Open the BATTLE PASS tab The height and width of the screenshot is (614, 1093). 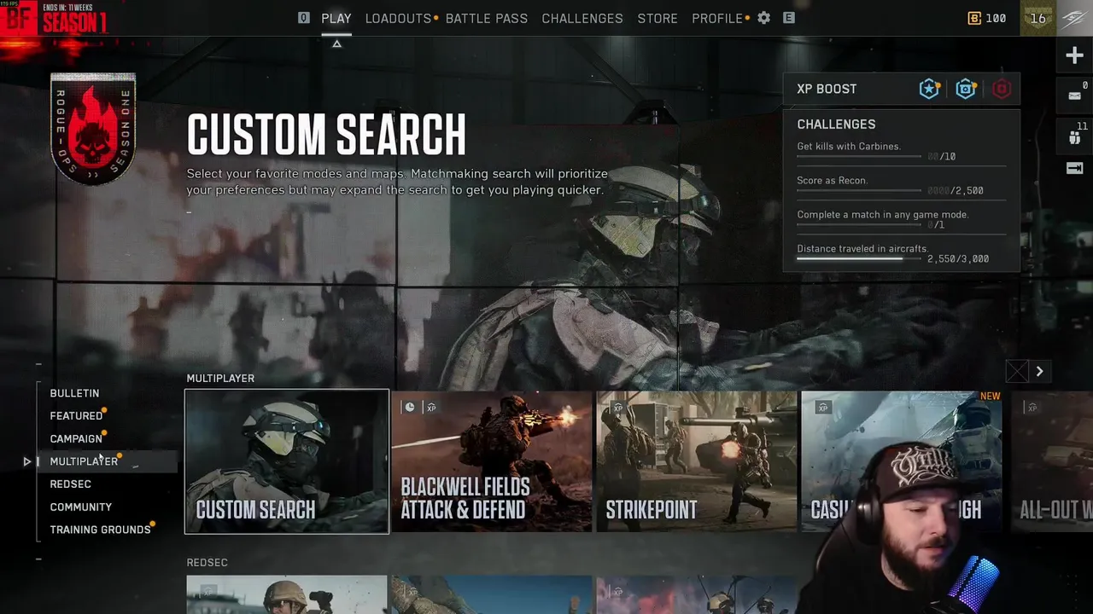[487, 18]
